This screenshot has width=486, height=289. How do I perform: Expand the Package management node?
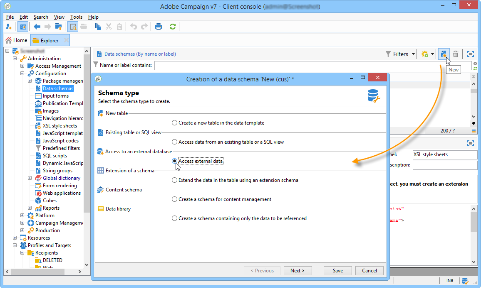pos(30,81)
